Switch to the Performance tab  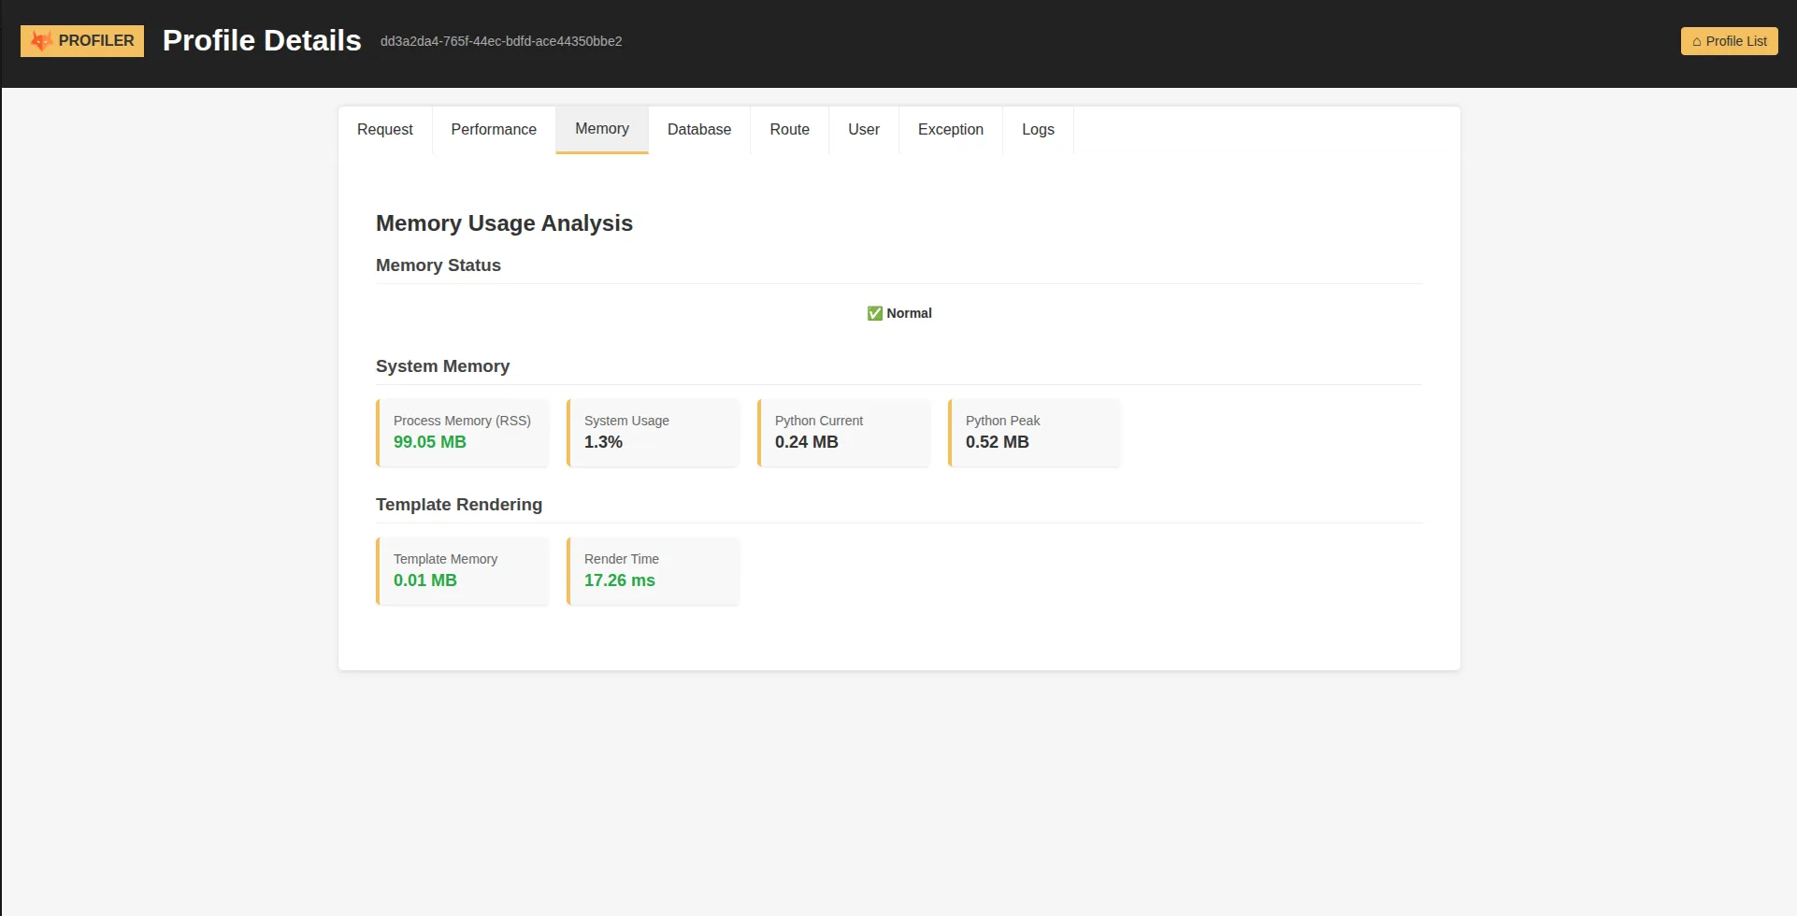click(494, 130)
